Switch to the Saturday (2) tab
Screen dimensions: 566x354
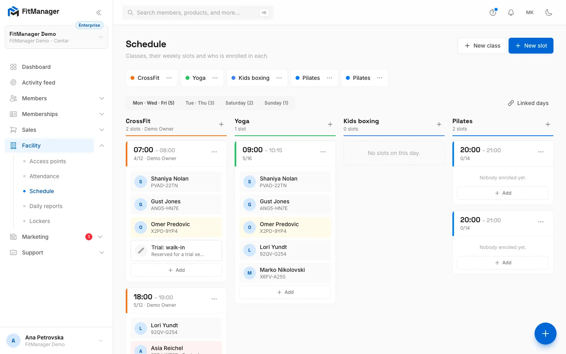coord(239,103)
